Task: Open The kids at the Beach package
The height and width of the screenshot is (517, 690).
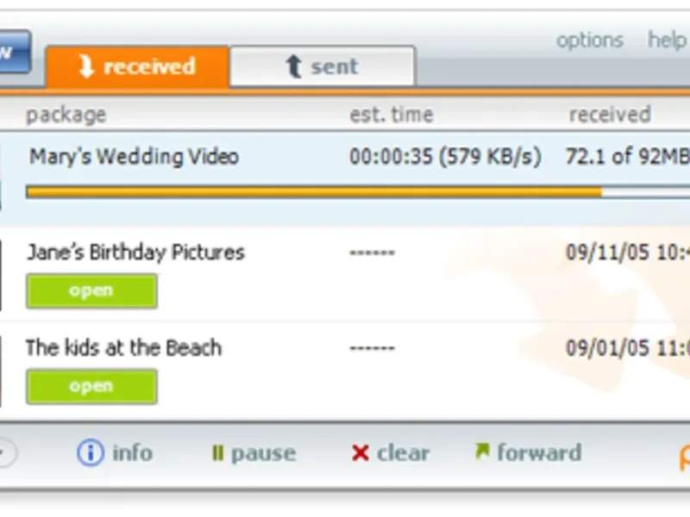Action: (x=91, y=387)
